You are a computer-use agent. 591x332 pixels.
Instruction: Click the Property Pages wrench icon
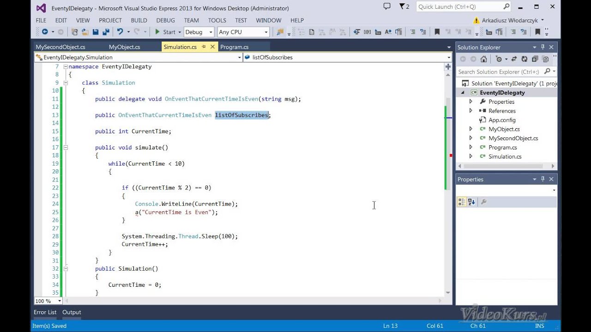pos(483,202)
